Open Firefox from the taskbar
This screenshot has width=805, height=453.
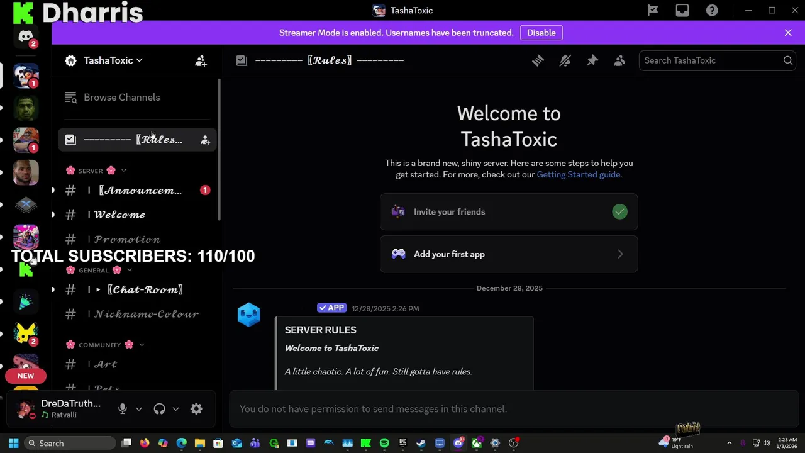click(145, 443)
